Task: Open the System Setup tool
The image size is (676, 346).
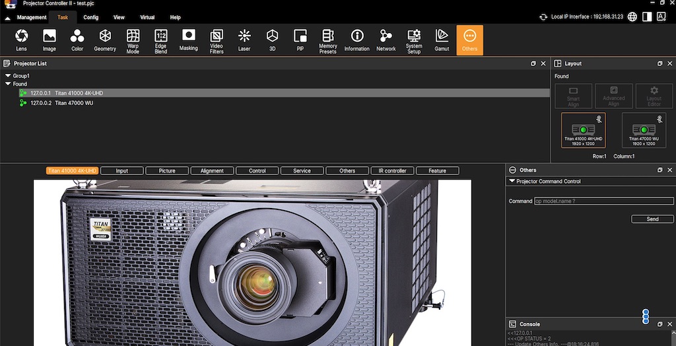Action: [x=414, y=40]
